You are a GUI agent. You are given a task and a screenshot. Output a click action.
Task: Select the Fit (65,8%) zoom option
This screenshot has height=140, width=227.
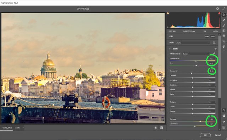click(7, 128)
